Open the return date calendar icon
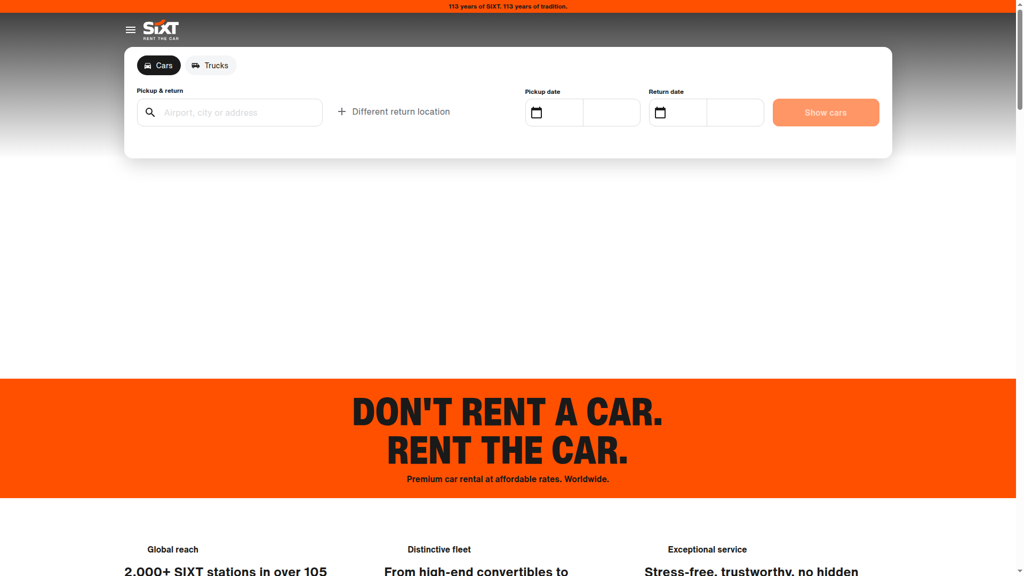Image resolution: width=1024 pixels, height=576 pixels. (x=660, y=113)
